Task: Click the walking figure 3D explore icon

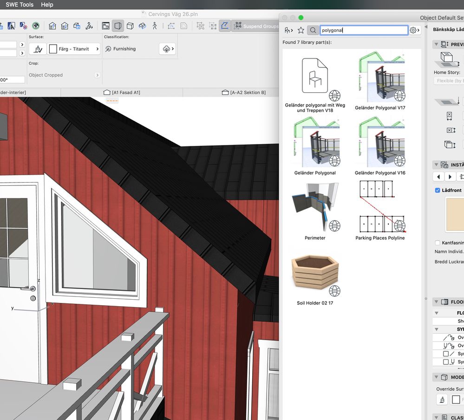Action: (x=155, y=26)
